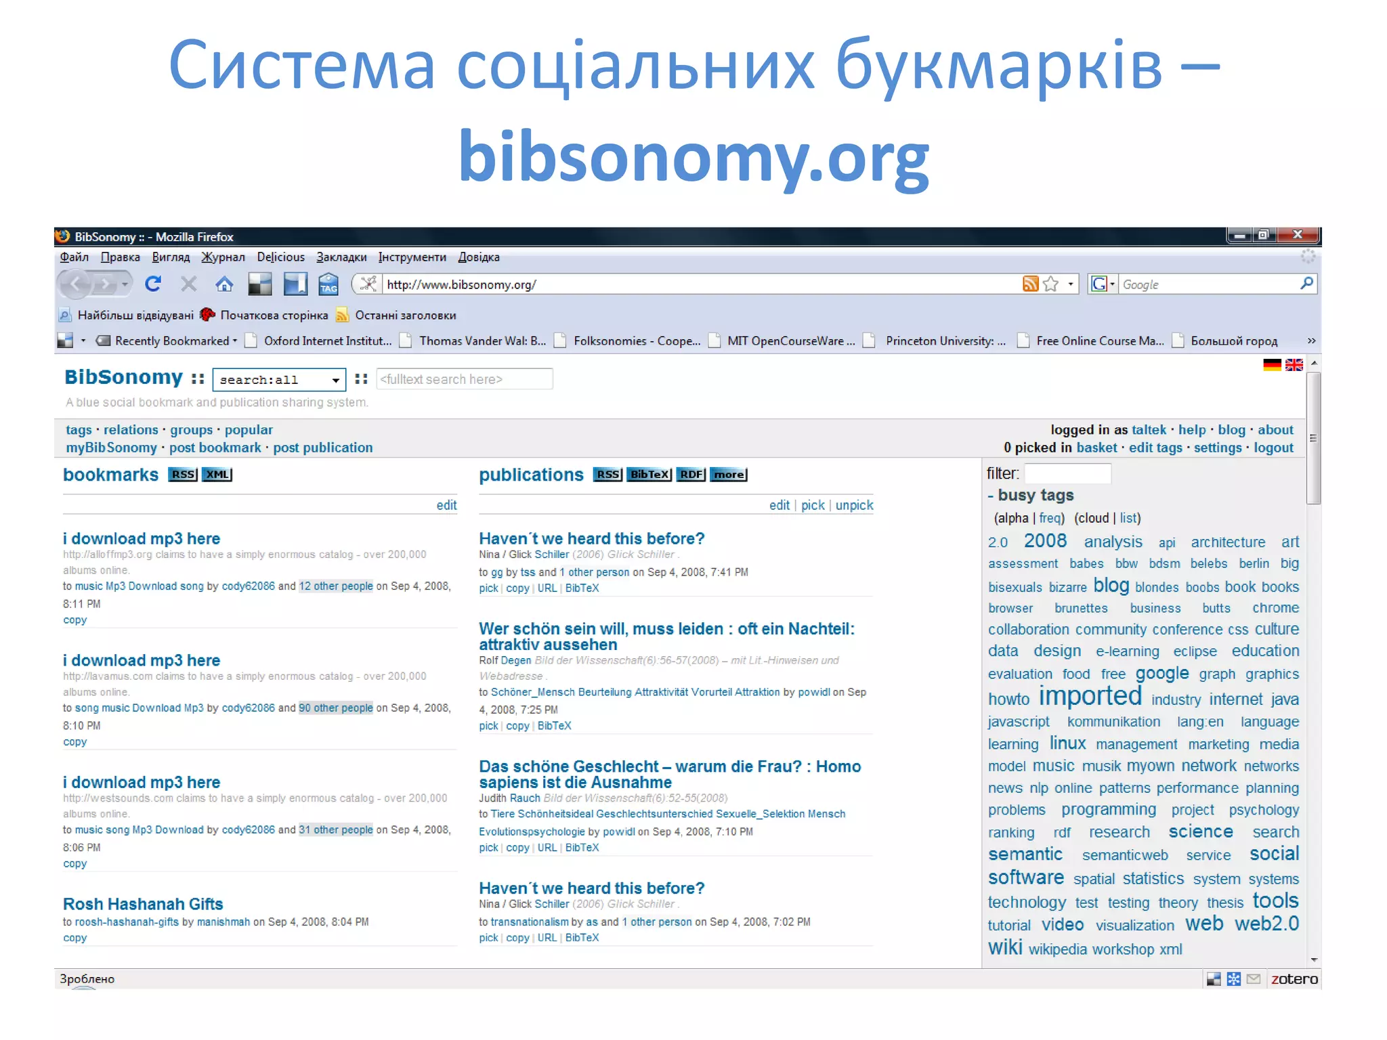Click the Google search input box
Screen dimensions: 1387x1040
1208,284
